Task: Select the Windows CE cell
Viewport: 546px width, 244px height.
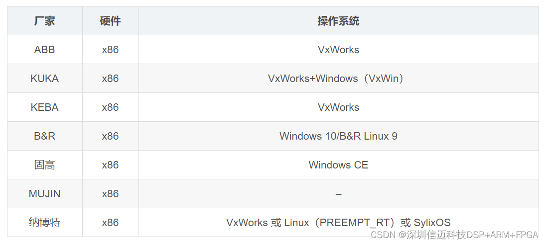Action: tap(338, 165)
